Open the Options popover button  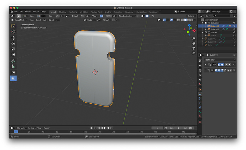(191, 16)
